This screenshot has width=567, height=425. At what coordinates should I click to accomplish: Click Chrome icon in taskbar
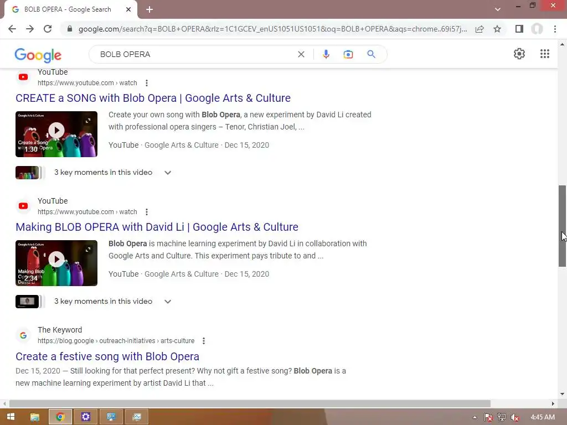[x=60, y=417]
